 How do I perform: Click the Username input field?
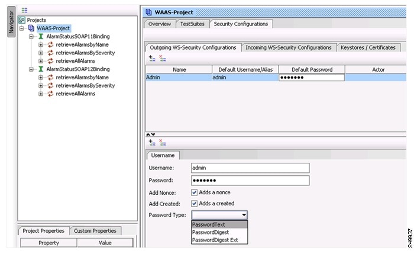click(250, 168)
